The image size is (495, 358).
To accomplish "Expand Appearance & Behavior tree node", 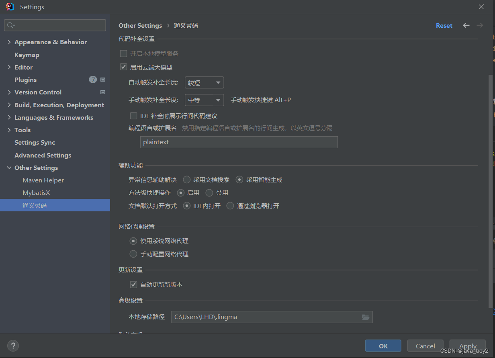I will 9,42.
